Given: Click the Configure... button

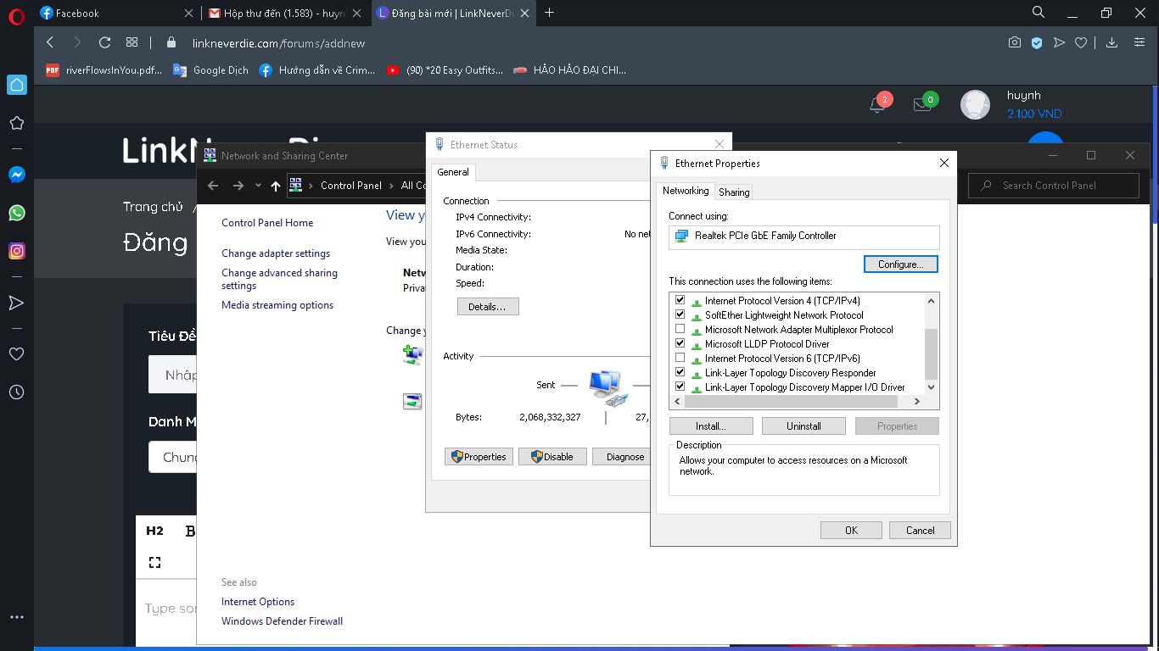Looking at the screenshot, I should (x=900, y=264).
